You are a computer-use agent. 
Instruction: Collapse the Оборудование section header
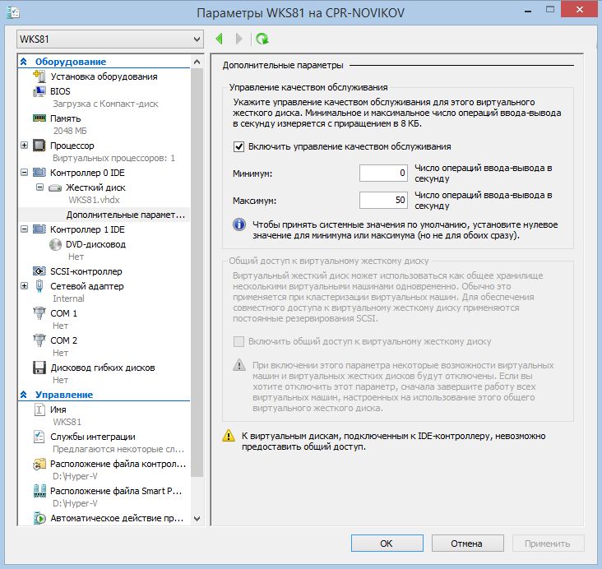point(24,62)
